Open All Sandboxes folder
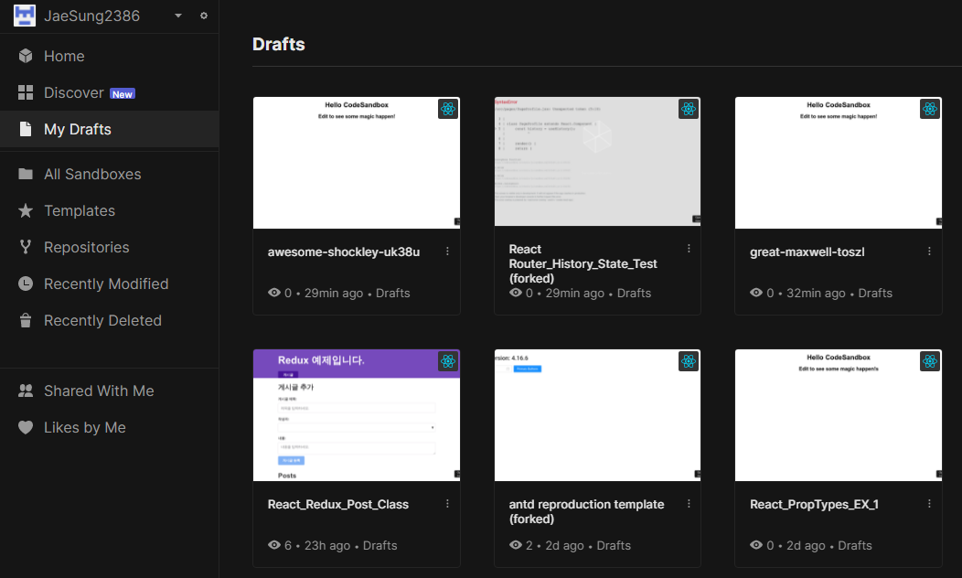This screenshot has width=962, height=578. click(x=109, y=175)
